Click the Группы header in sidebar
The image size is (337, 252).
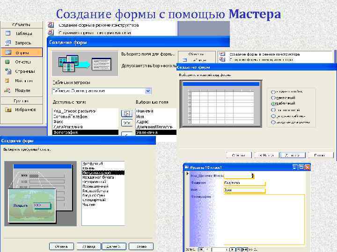click(22, 101)
